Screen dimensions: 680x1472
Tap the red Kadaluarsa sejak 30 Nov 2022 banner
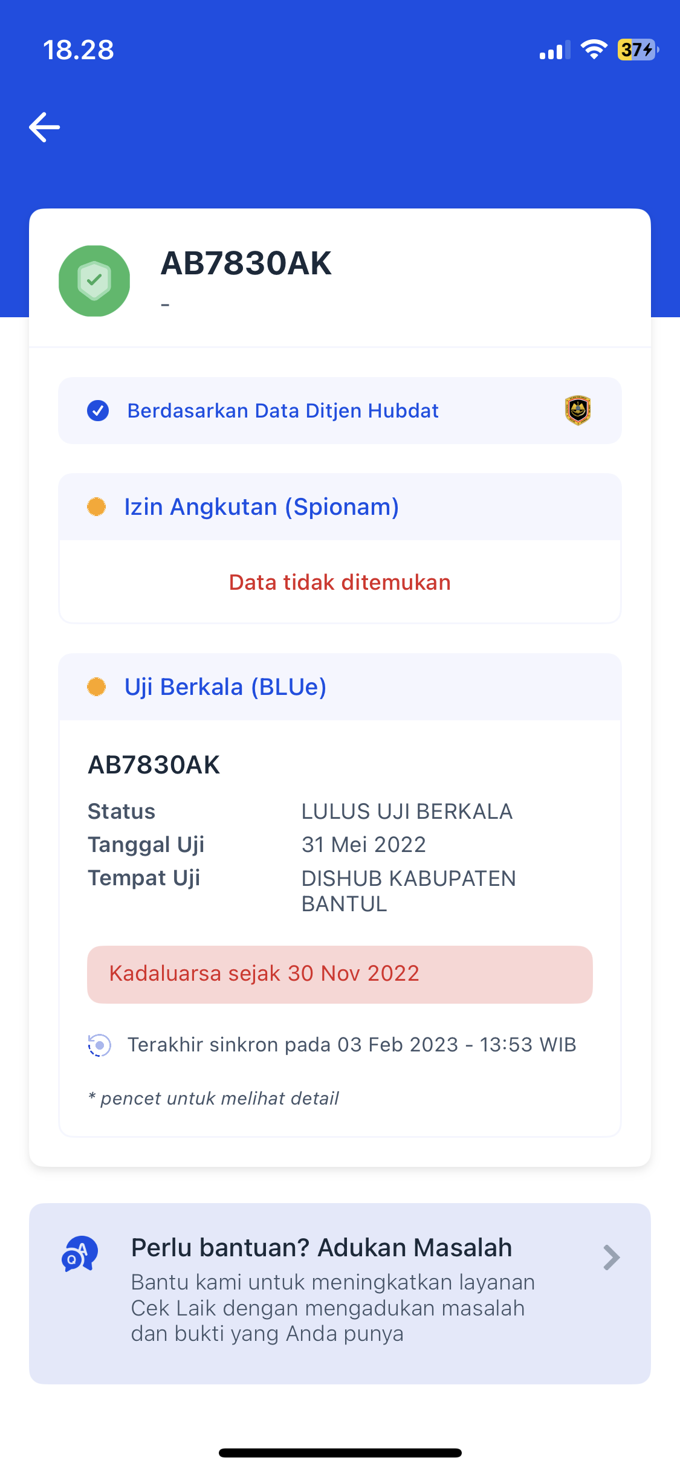click(x=340, y=974)
